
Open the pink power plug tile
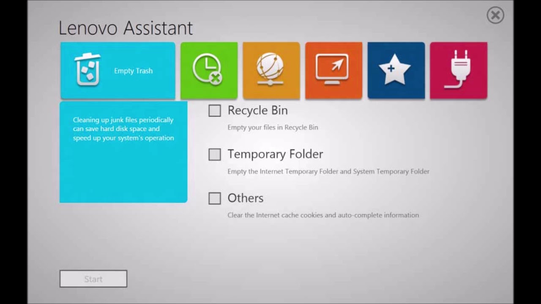(459, 71)
